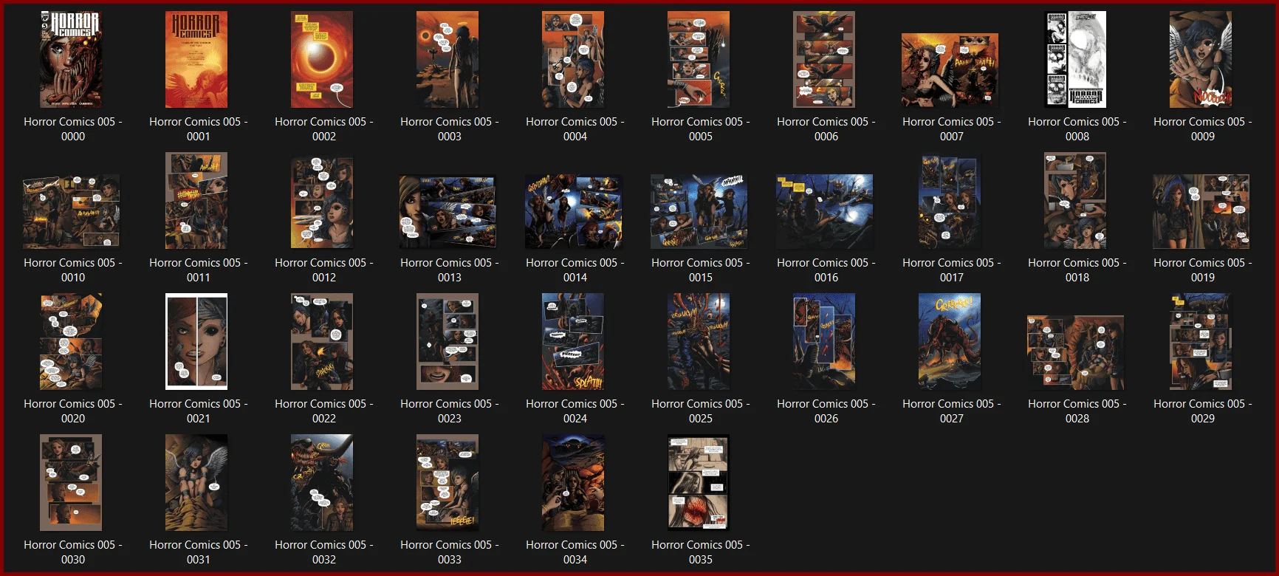The height and width of the screenshot is (576, 1279).
Task: Click the file name text "Horror Comics 005 - 0000"
Action: click(x=73, y=129)
